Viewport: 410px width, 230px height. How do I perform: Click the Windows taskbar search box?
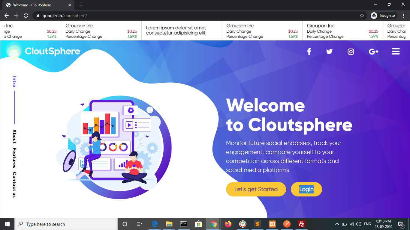[66, 224]
